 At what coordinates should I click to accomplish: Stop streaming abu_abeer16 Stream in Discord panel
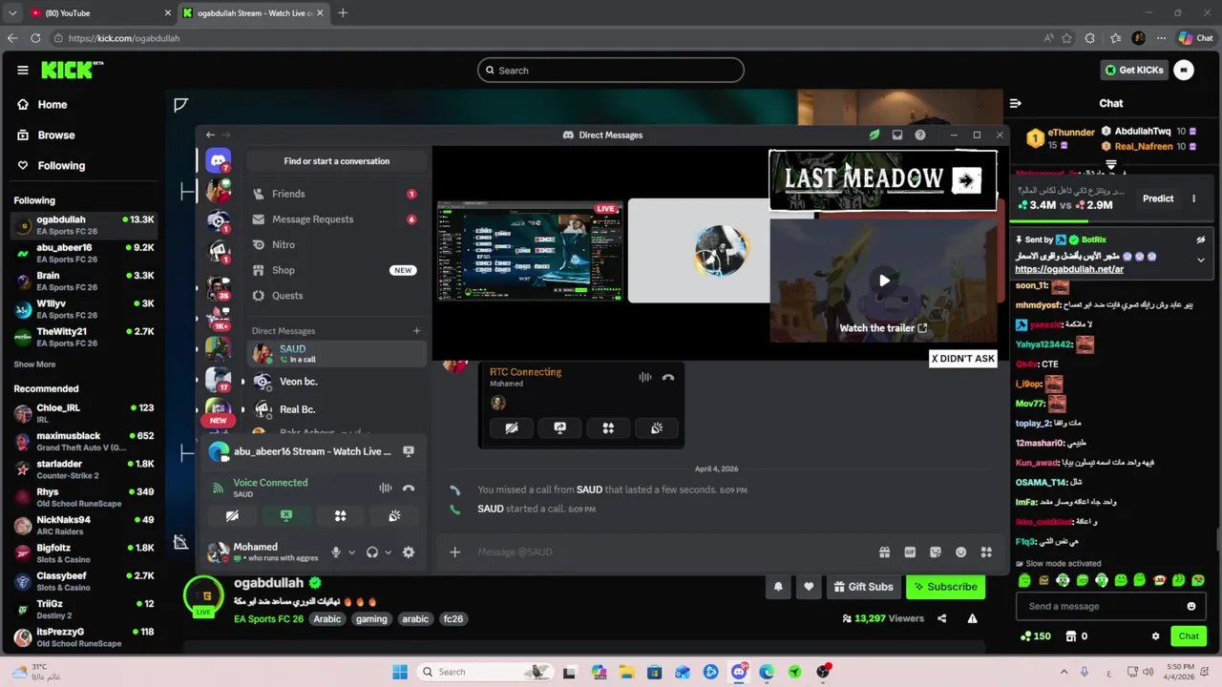click(x=409, y=451)
